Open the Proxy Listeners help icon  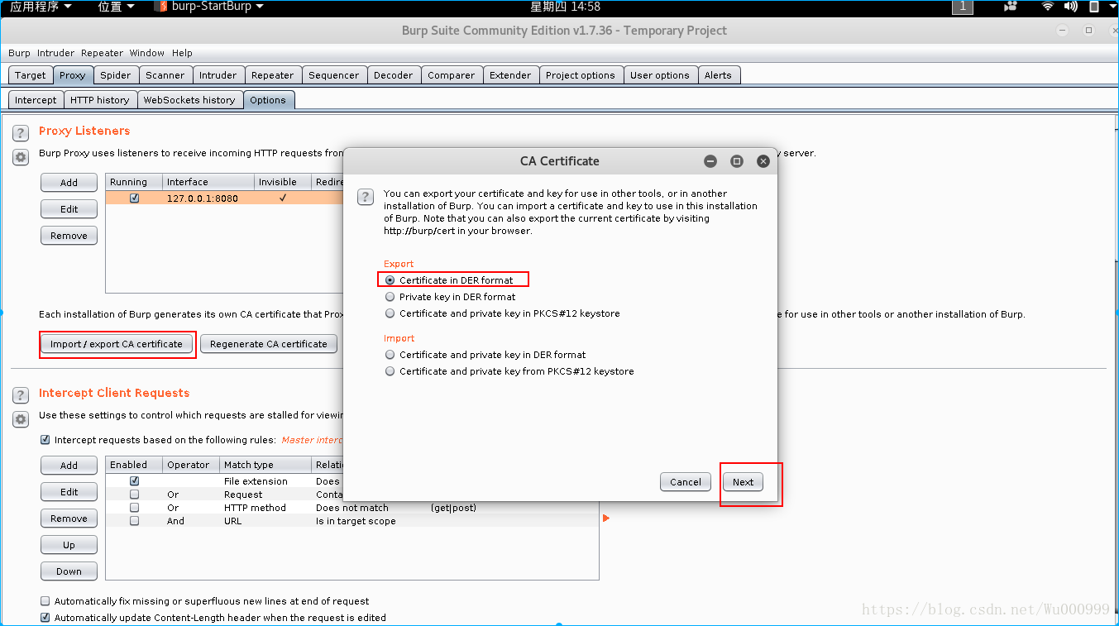pyautogui.click(x=21, y=132)
